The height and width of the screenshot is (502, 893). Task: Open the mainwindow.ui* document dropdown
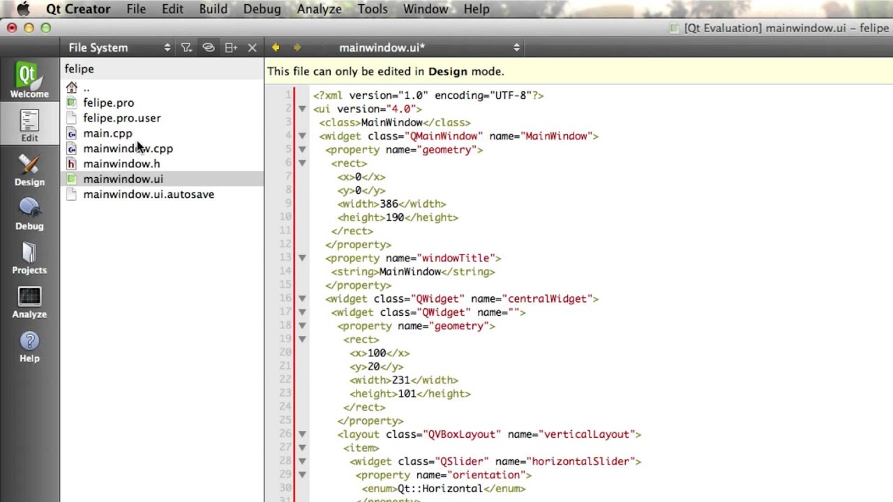point(429,47)
